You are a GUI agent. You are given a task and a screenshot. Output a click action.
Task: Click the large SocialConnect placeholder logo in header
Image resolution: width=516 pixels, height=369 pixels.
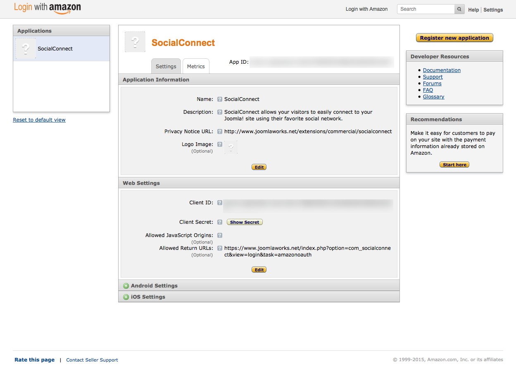click(135, 42)
